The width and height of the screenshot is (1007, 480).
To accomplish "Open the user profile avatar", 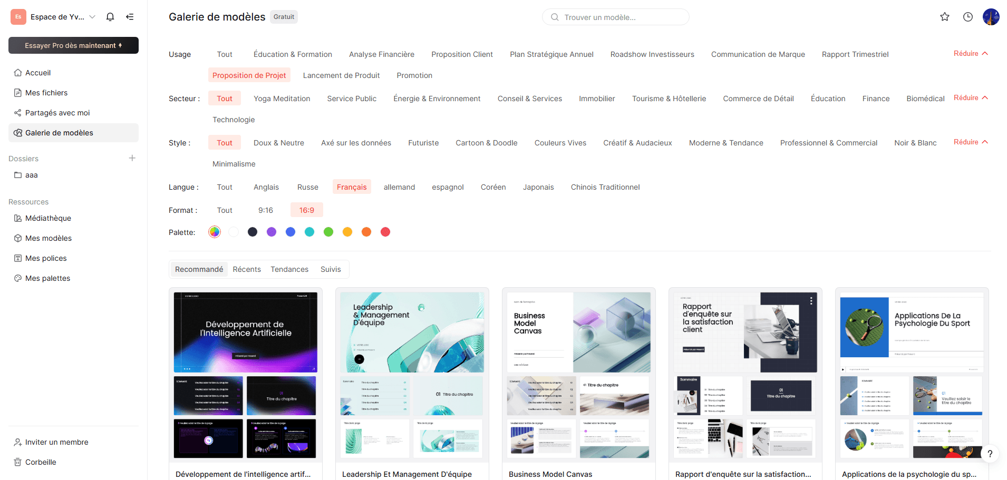I will pos(991,17).
